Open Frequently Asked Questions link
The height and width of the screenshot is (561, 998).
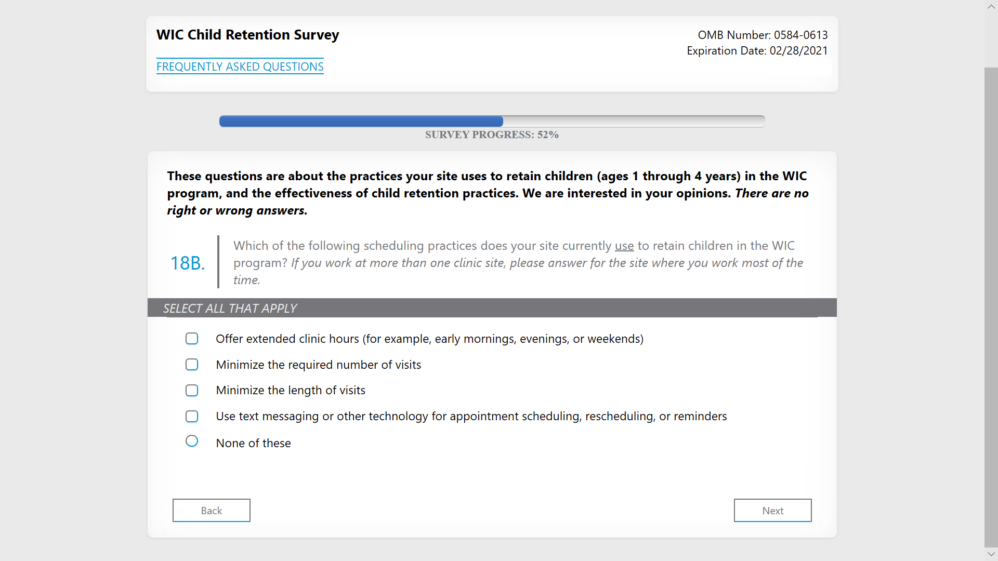[240, 66]
